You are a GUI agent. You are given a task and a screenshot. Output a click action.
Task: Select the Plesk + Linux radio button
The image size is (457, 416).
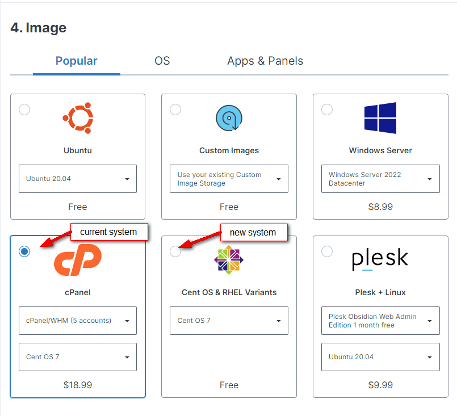(327, 251)
